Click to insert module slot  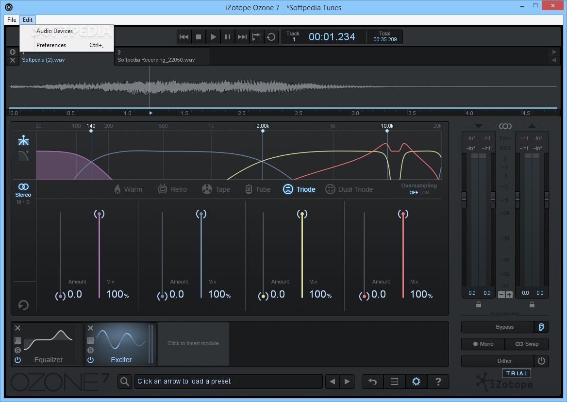[193, 343]
